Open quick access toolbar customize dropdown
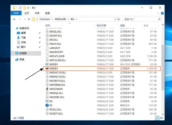 28,8
